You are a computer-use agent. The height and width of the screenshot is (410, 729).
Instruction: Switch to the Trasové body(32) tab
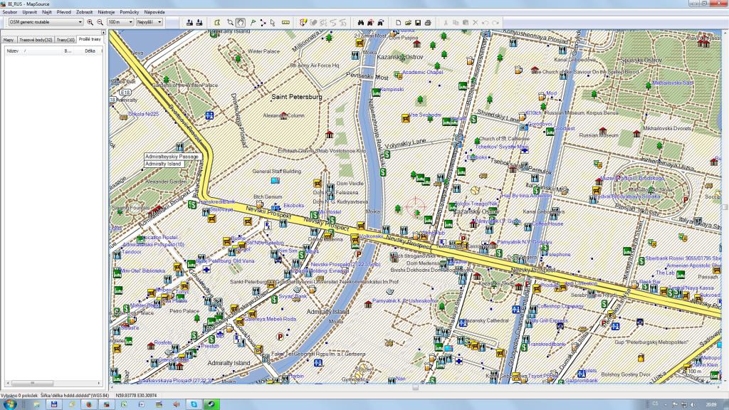tap(36, 40)
